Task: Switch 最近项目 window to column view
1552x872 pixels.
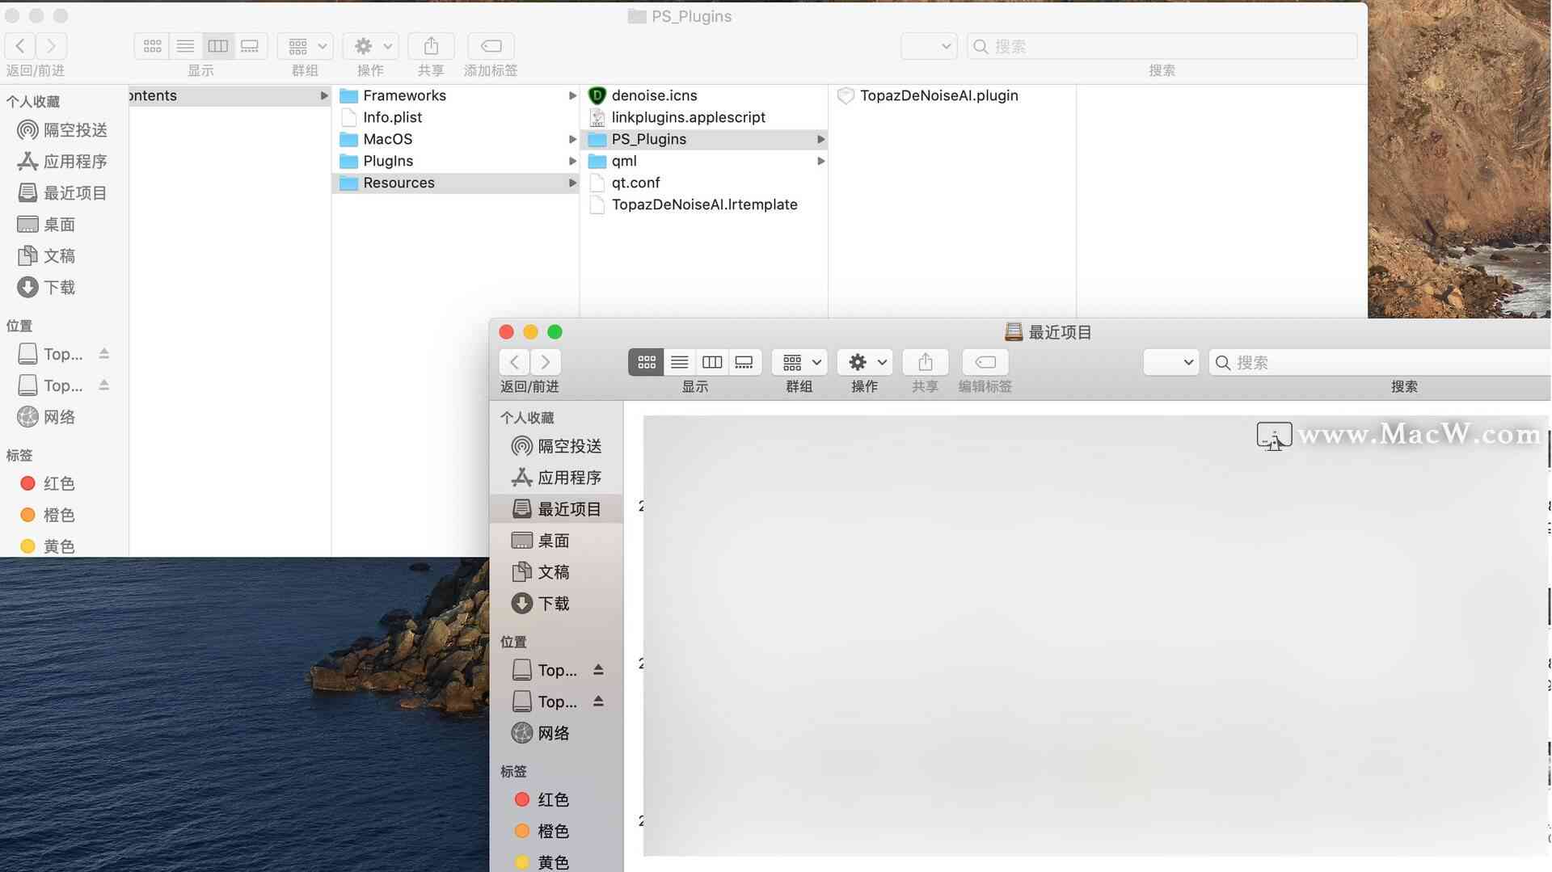Action: tap(712, 362)
